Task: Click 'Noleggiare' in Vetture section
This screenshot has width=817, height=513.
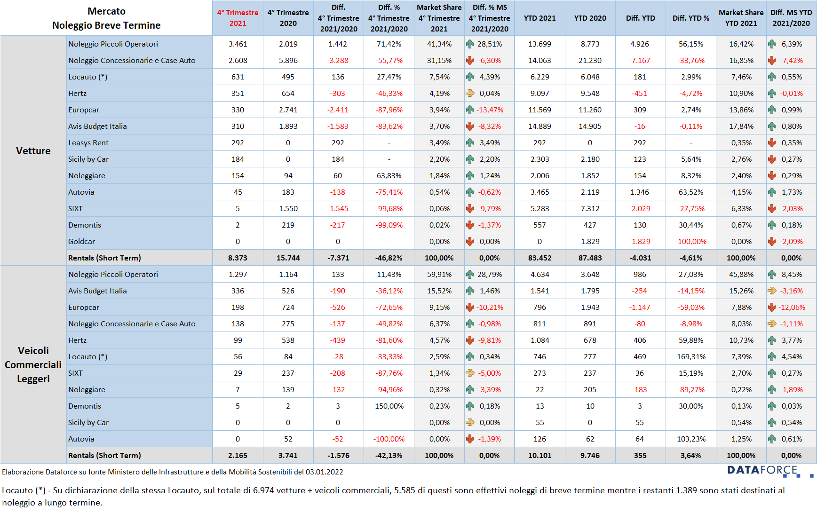Action: pos(87,176)
